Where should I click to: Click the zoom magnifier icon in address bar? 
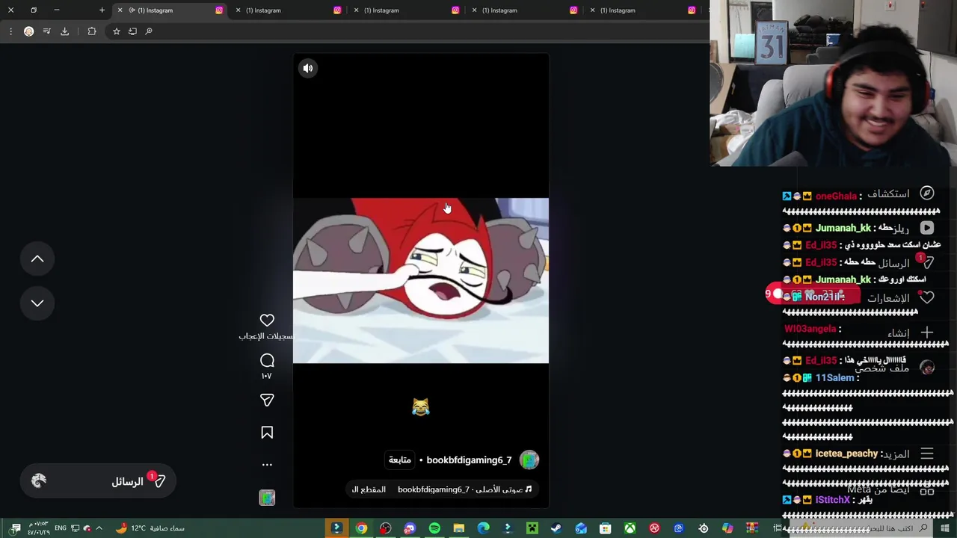click(x=149, y=31)
